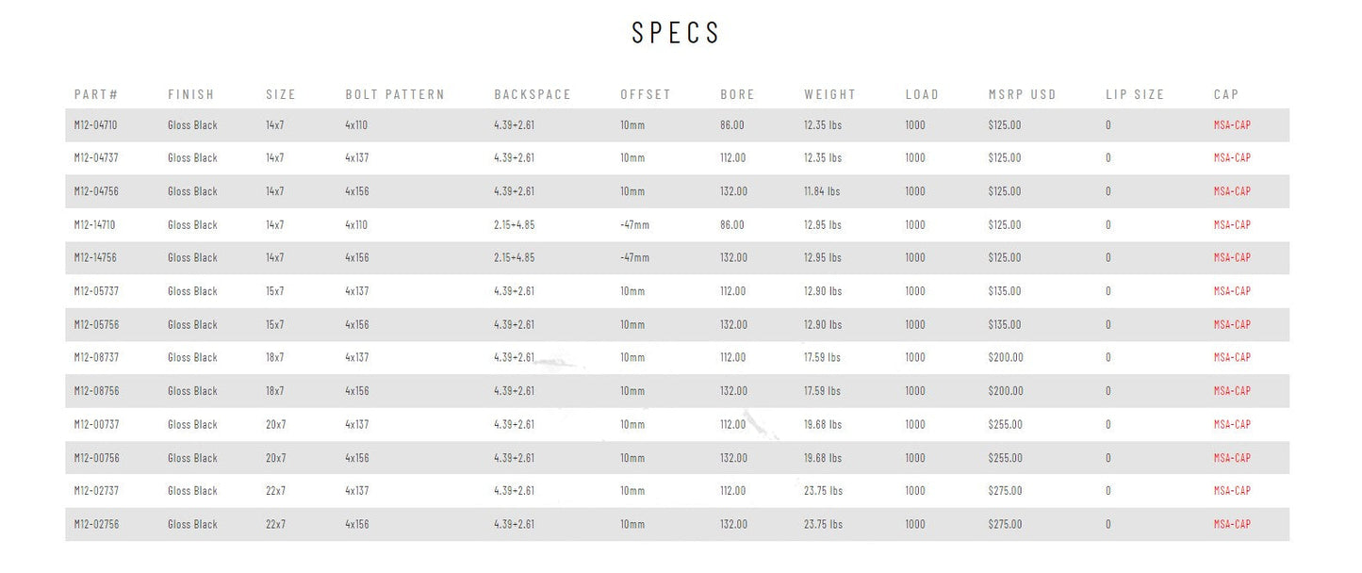The image size is (1362, 573).
Task: Select the BOLT PATTERN column header
Action: click(x=395, y=95)
